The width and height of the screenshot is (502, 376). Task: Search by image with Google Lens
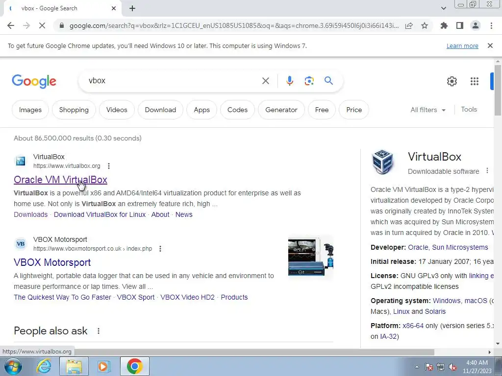(309, 81)
